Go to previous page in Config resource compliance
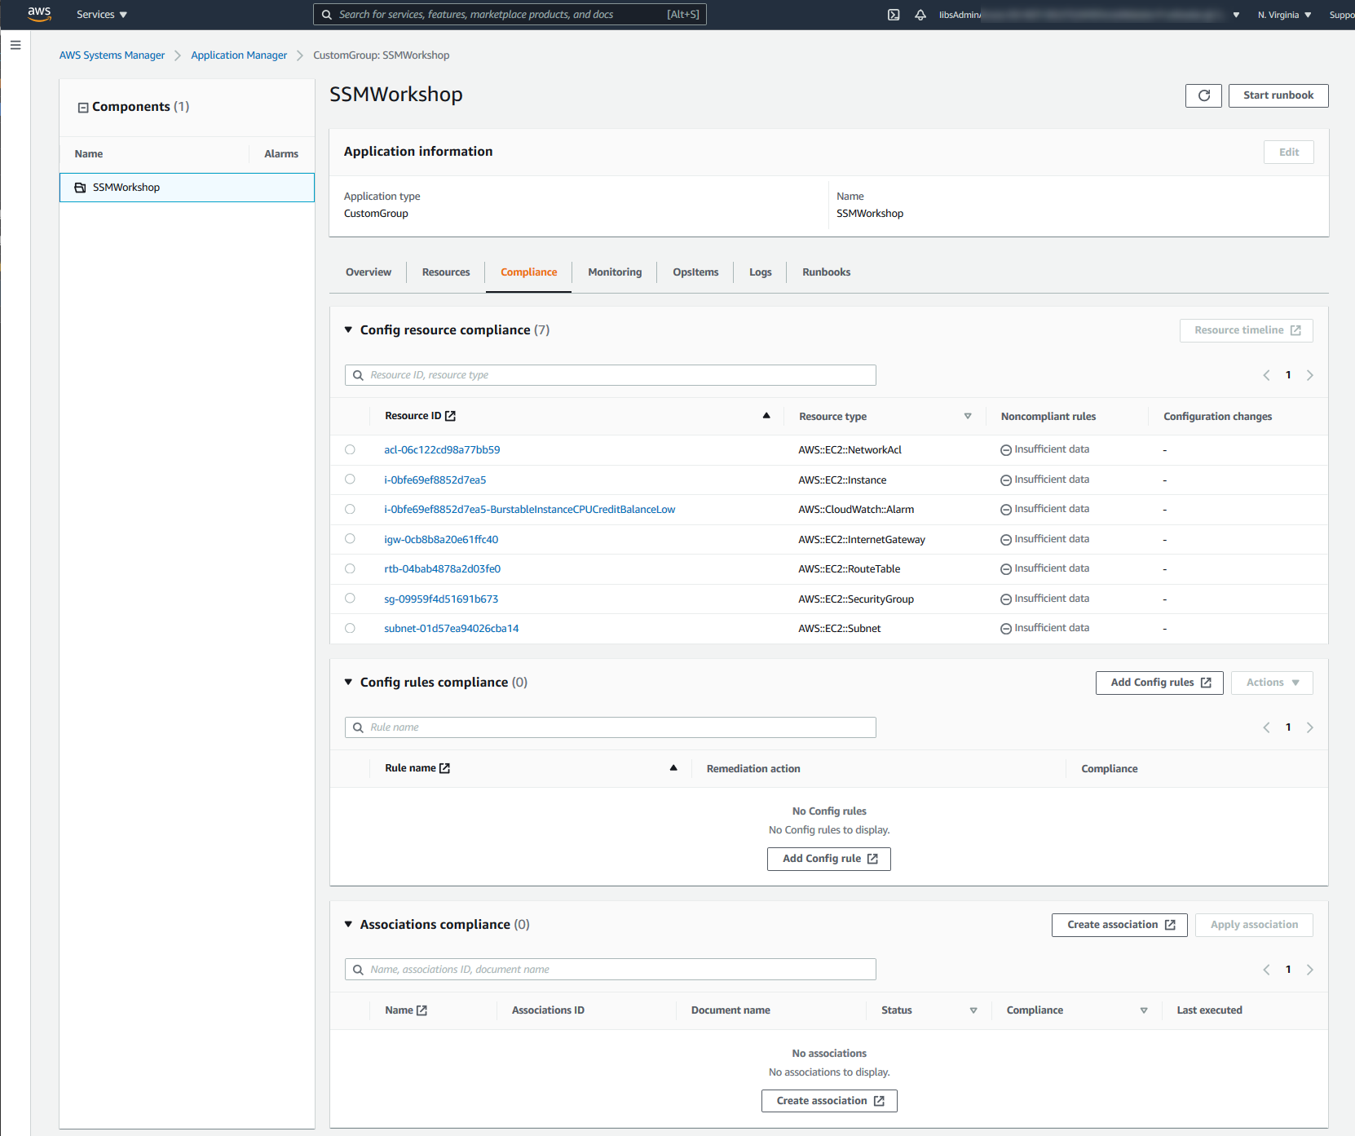The height and width of the screenshot is (1136, 1355). (1266, 375)
